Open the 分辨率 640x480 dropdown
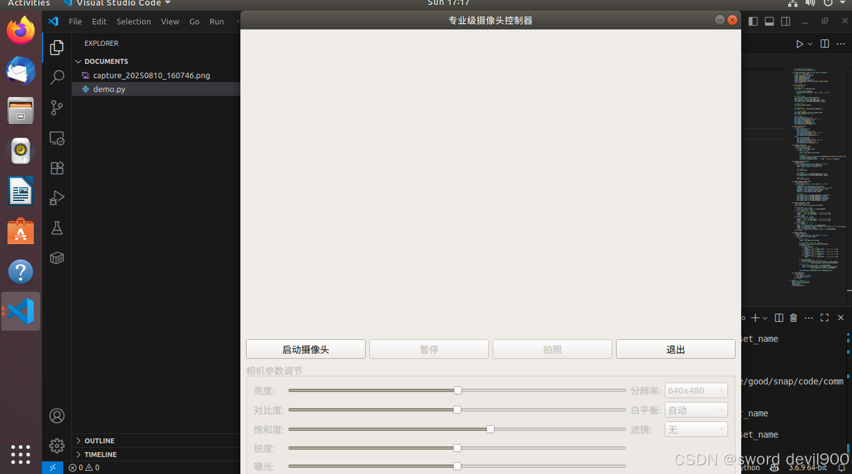Screen dimensions: 852x474 point(696,391)
